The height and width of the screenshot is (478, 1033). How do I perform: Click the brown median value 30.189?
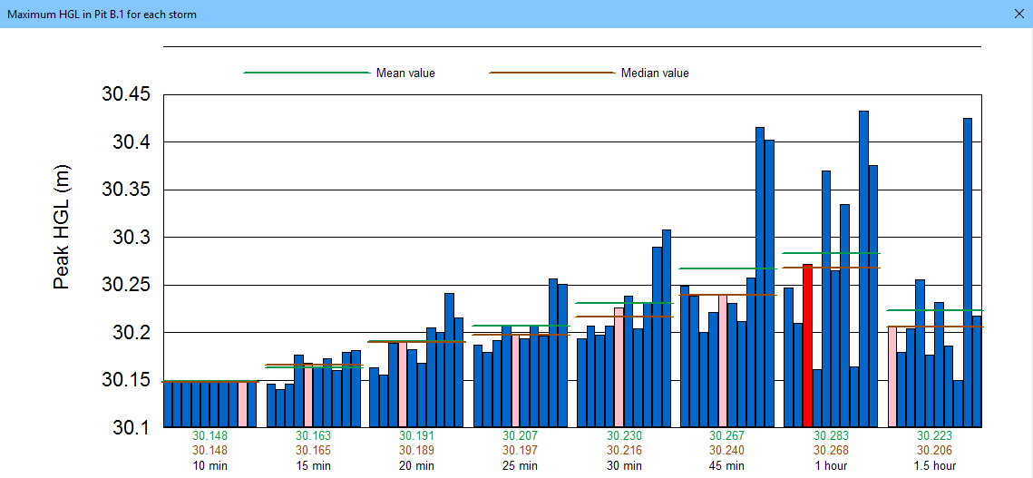coord(417,451)
